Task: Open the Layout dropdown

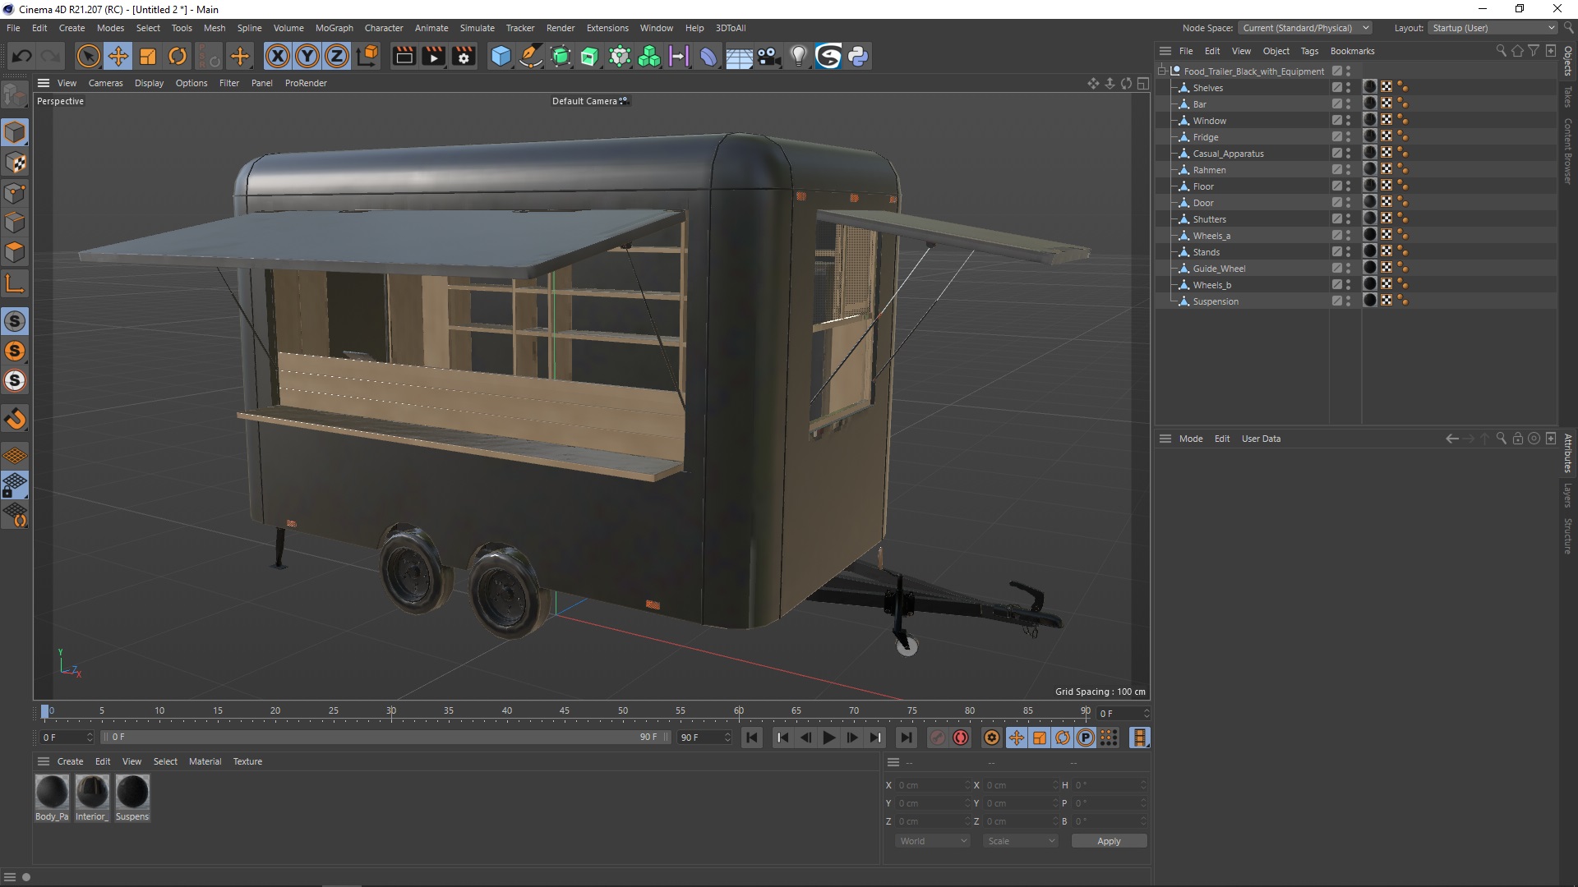Action: coord(1493,28)
